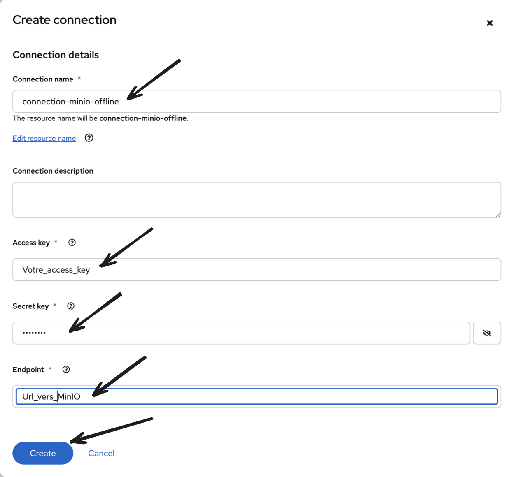
Task: Click the Connection description label
Action: 53,171
